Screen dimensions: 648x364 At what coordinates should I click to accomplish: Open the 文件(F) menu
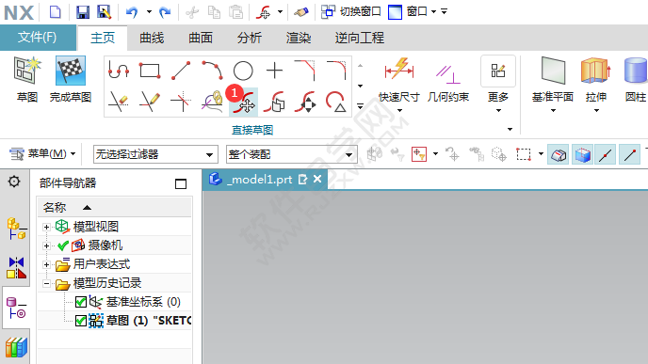pyautogui.click(x=37, y=37)
